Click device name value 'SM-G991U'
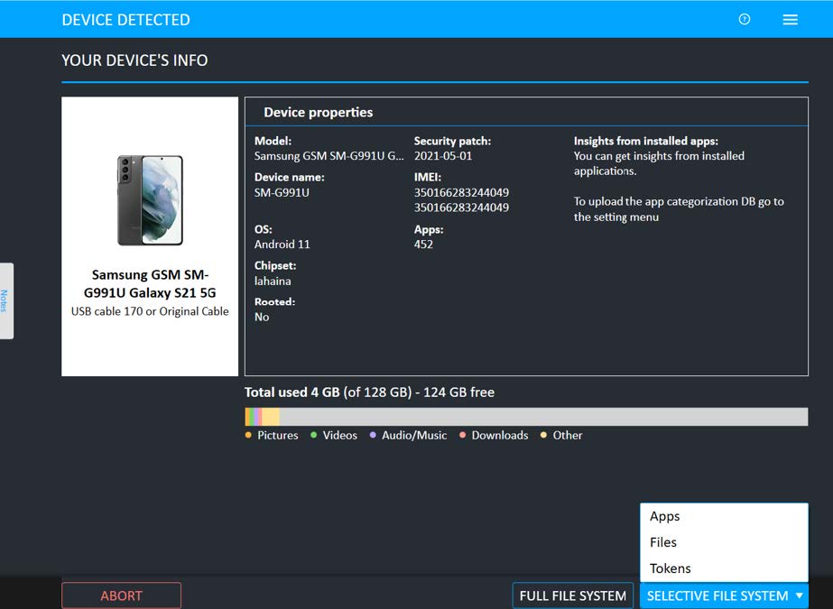Screen dimensions: 833x609 pyautogui.click(x=282, y=192)
